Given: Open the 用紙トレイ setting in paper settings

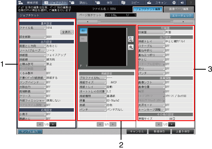Looking at the screenshot, I should point(93,87).
